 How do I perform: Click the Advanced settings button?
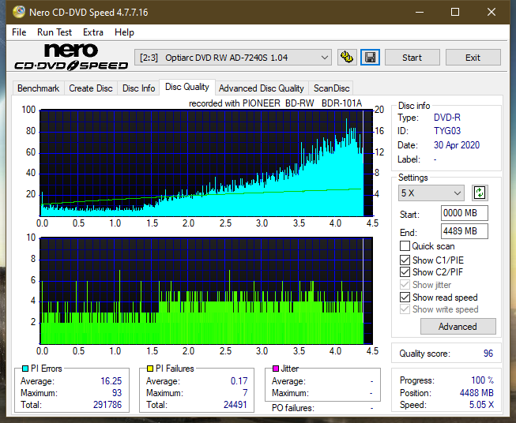[458, 327]
